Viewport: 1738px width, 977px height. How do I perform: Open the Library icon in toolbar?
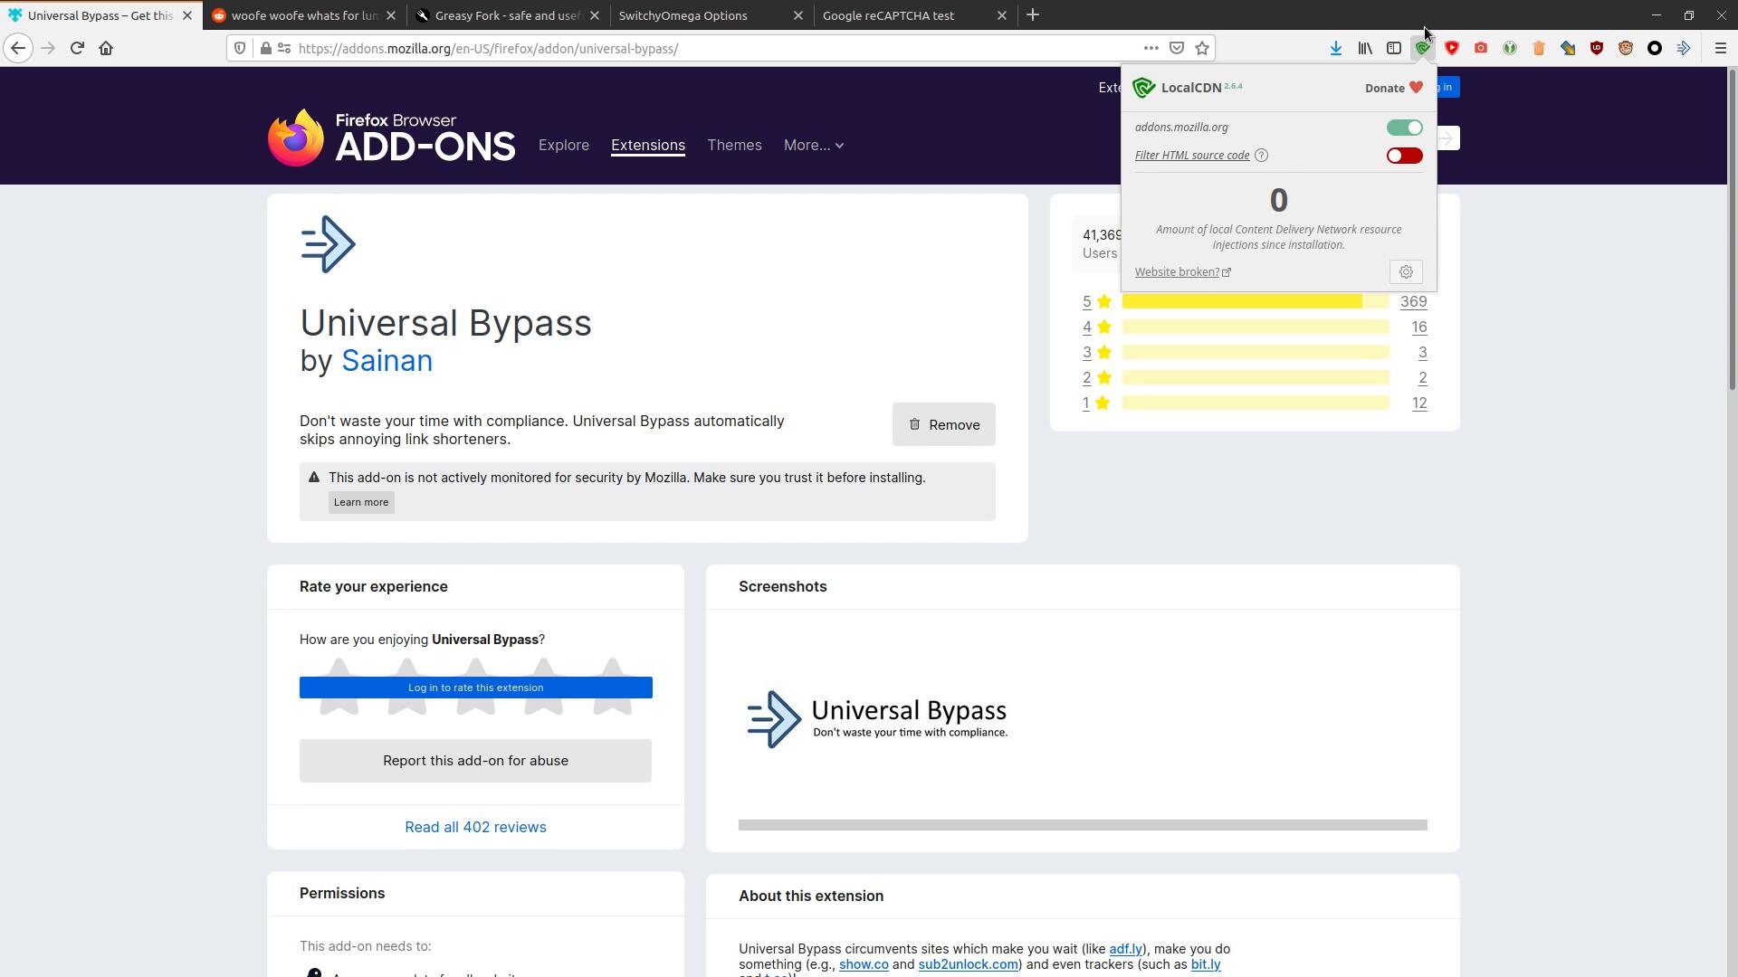coord(1365,48)
